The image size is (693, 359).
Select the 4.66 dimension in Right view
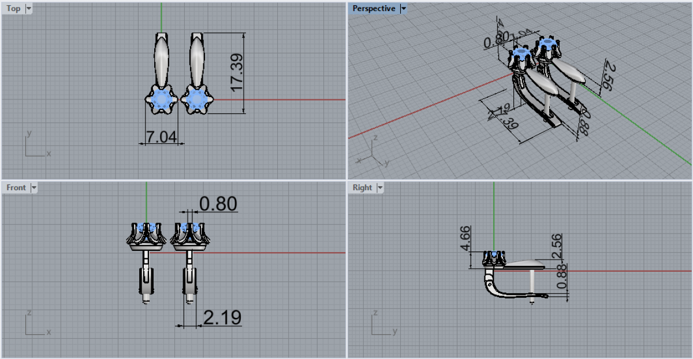(x=466, y=238)
